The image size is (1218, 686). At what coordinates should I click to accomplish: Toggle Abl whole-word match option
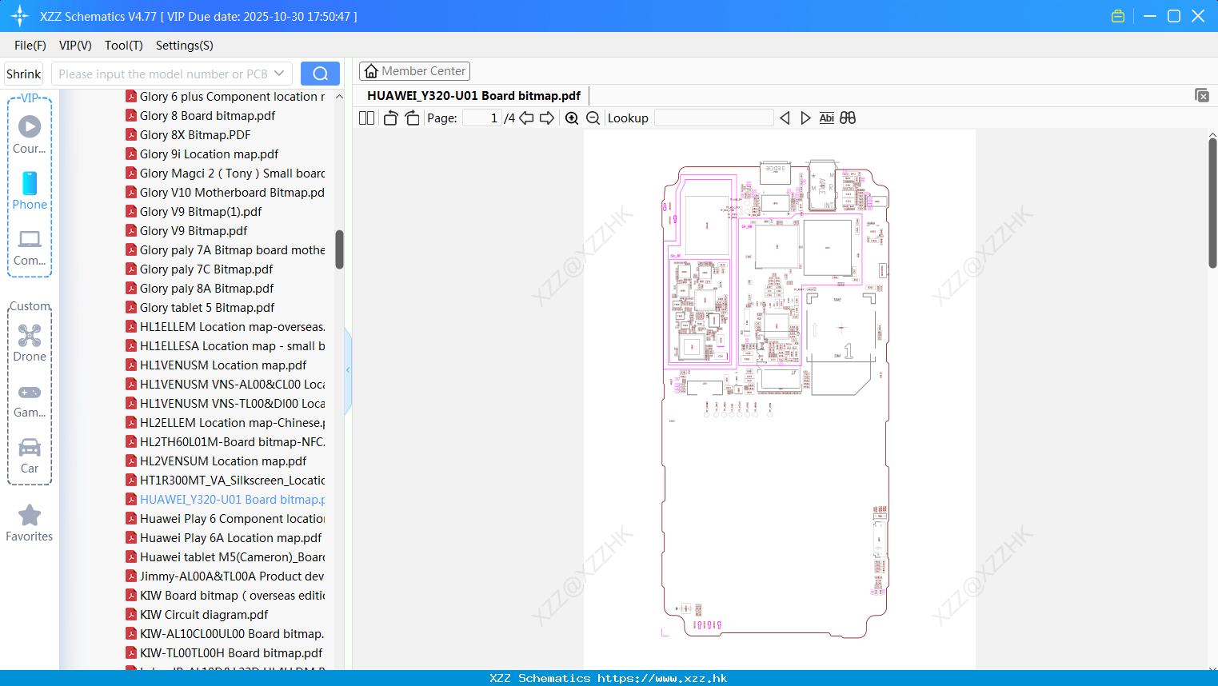coord(827,118)
